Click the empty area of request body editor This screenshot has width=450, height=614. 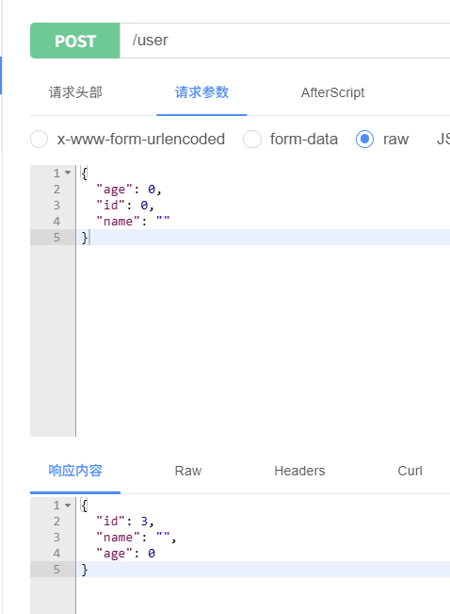[x=263, y=340]
